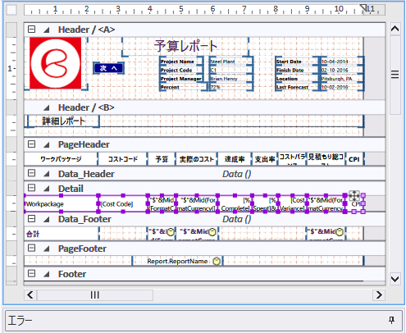Click the script marker on the first 合計 footer field
The image size is (406, 333).
(171, 232)
